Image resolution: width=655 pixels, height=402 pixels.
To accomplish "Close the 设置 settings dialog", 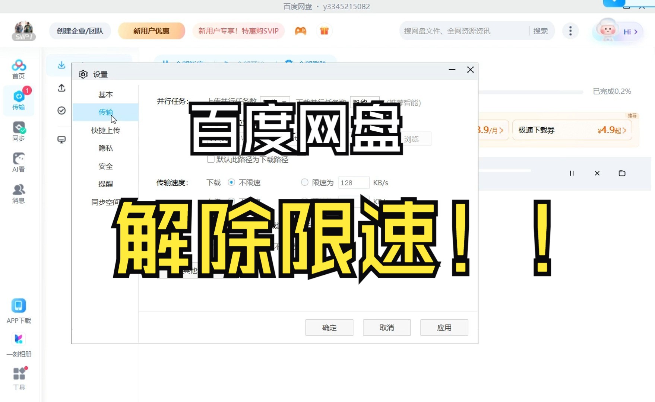I will (x=470, y=70).
